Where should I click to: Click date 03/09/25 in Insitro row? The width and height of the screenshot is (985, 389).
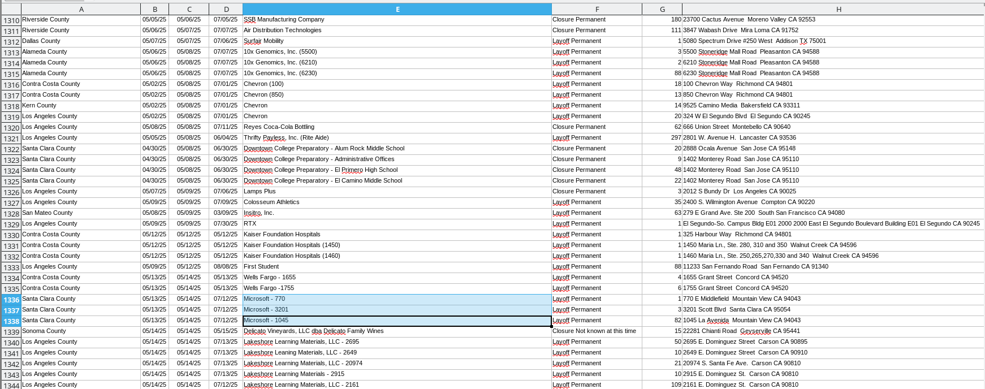point(226,213)
